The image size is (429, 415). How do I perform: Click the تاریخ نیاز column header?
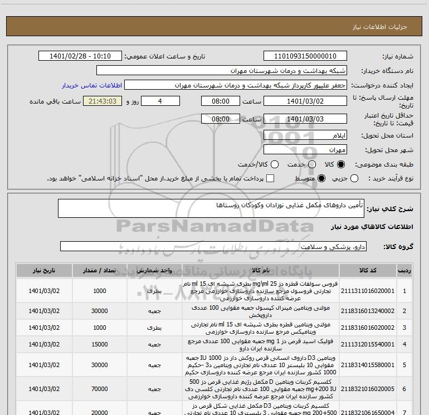tap(44, 270)
